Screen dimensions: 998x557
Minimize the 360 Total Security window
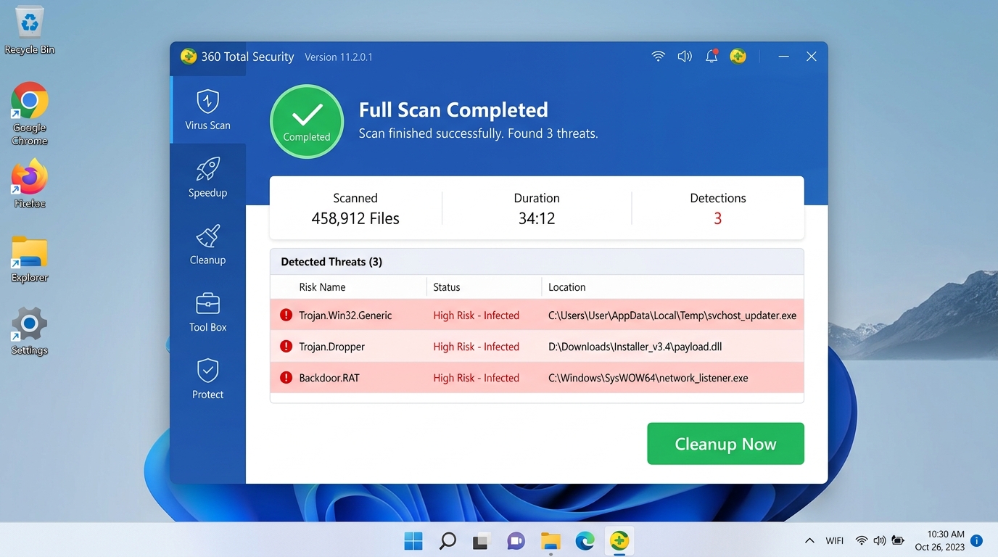click(783, 57)
